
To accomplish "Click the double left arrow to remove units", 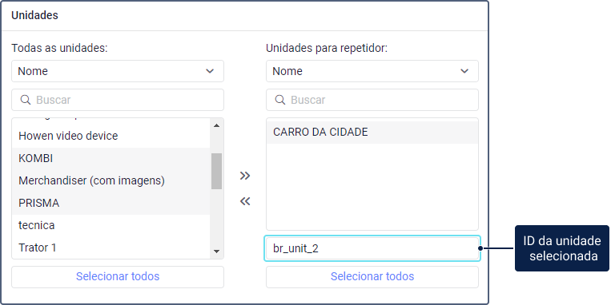I will coord(245,201).
